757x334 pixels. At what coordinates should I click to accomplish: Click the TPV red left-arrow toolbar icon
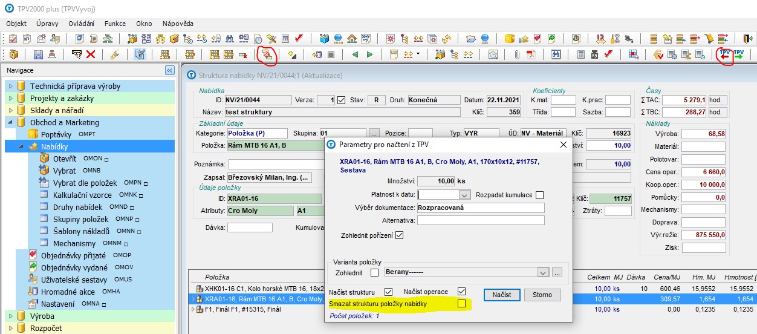tap(724, 54)
